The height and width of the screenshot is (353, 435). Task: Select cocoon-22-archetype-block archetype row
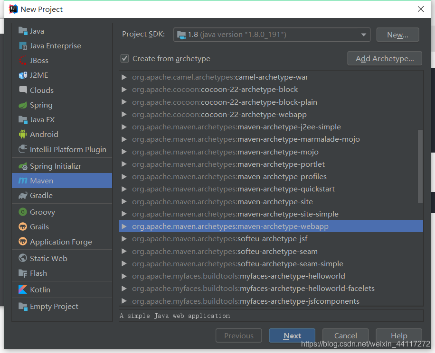[271, 90]
